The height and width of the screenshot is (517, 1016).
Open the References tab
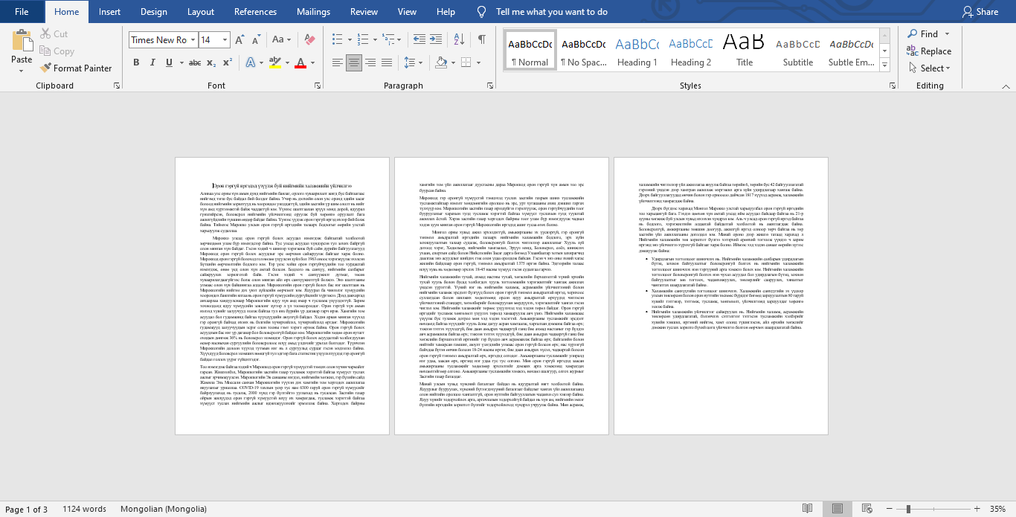pos(255,12)
